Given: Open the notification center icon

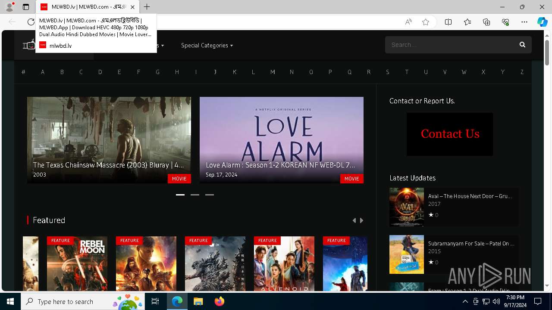Looking at the screenshot, I should 538,301.
